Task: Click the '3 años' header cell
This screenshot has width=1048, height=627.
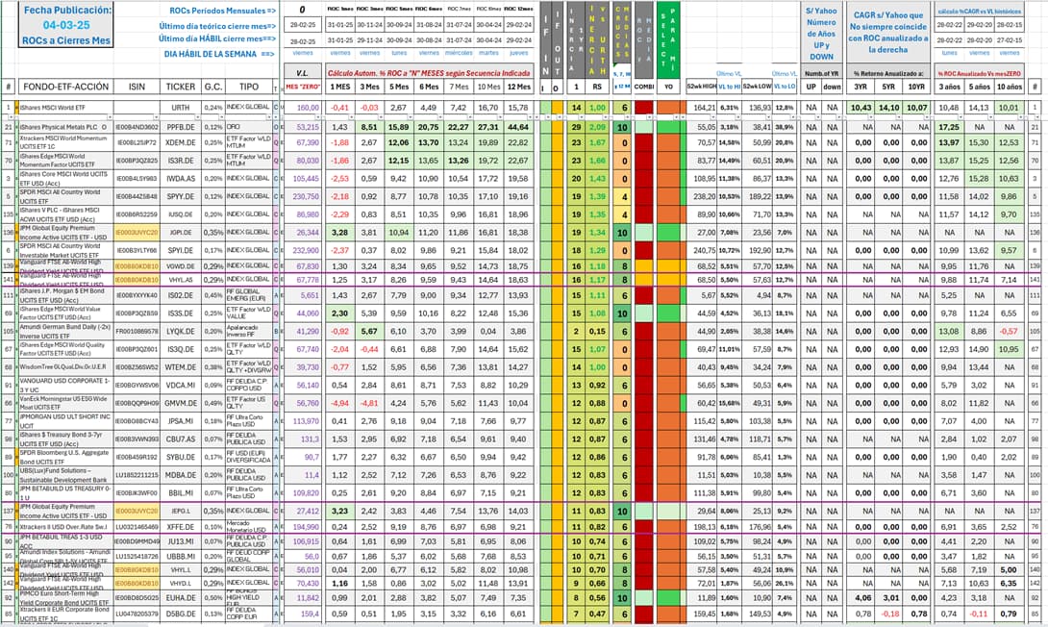Action: (950, 87)
